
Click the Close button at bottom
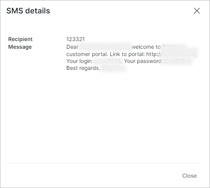point(189,176)
